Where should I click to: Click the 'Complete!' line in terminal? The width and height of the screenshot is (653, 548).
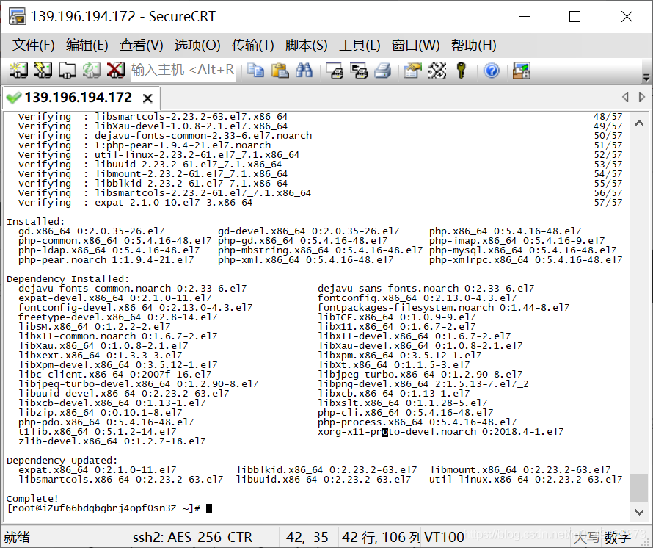tap(32, 498)
